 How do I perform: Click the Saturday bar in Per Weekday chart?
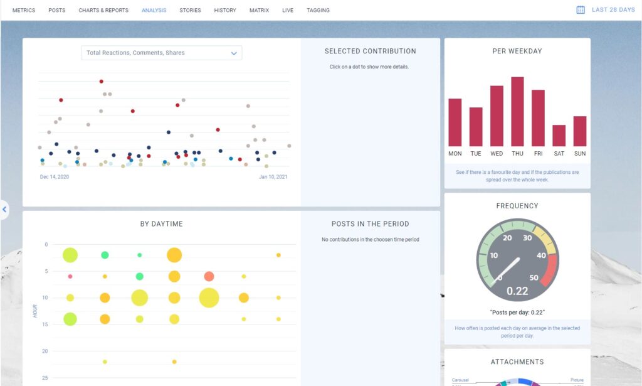coord(559,136)
